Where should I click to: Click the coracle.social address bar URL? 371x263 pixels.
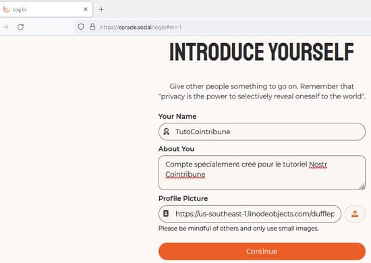[x=141, y=27]
